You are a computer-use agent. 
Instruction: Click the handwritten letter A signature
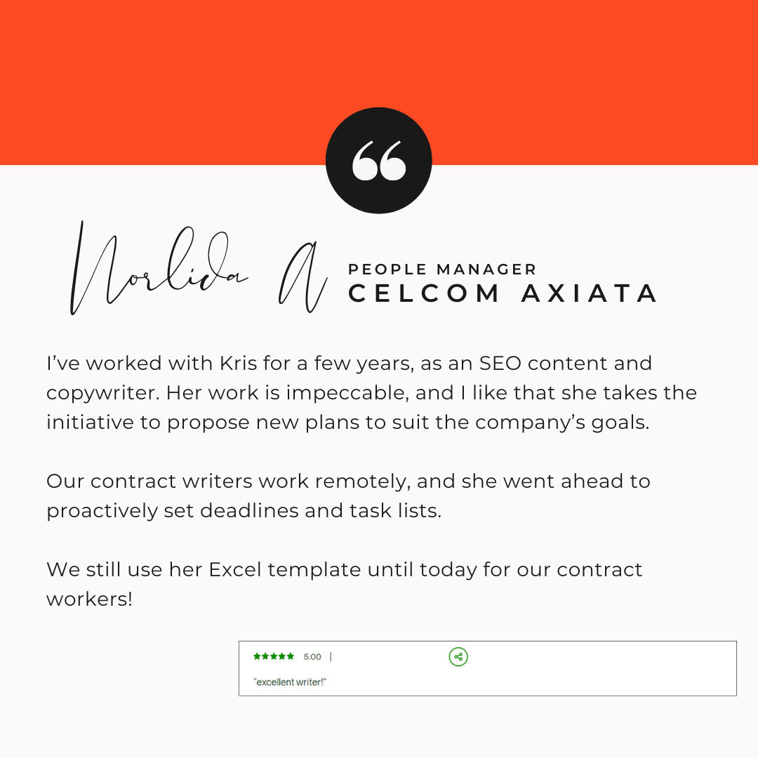(303, 277)
